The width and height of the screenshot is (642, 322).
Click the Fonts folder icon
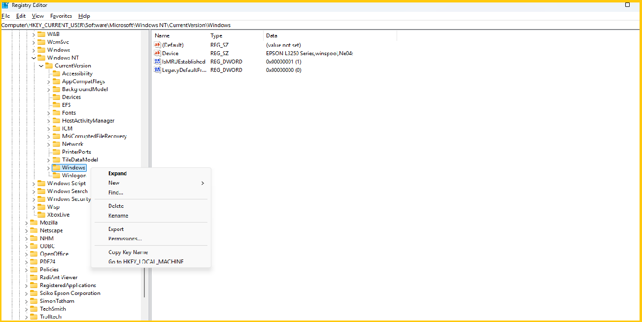(x=56, y=113)
